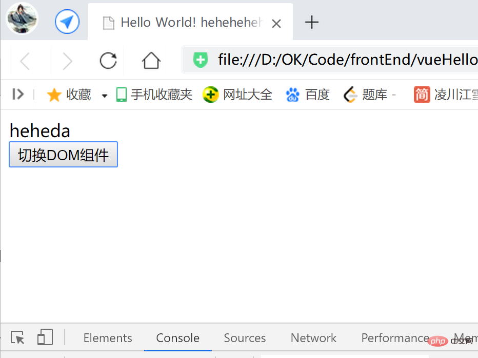Open a new browser tab
478x358 pixels.
coord(312,22)
